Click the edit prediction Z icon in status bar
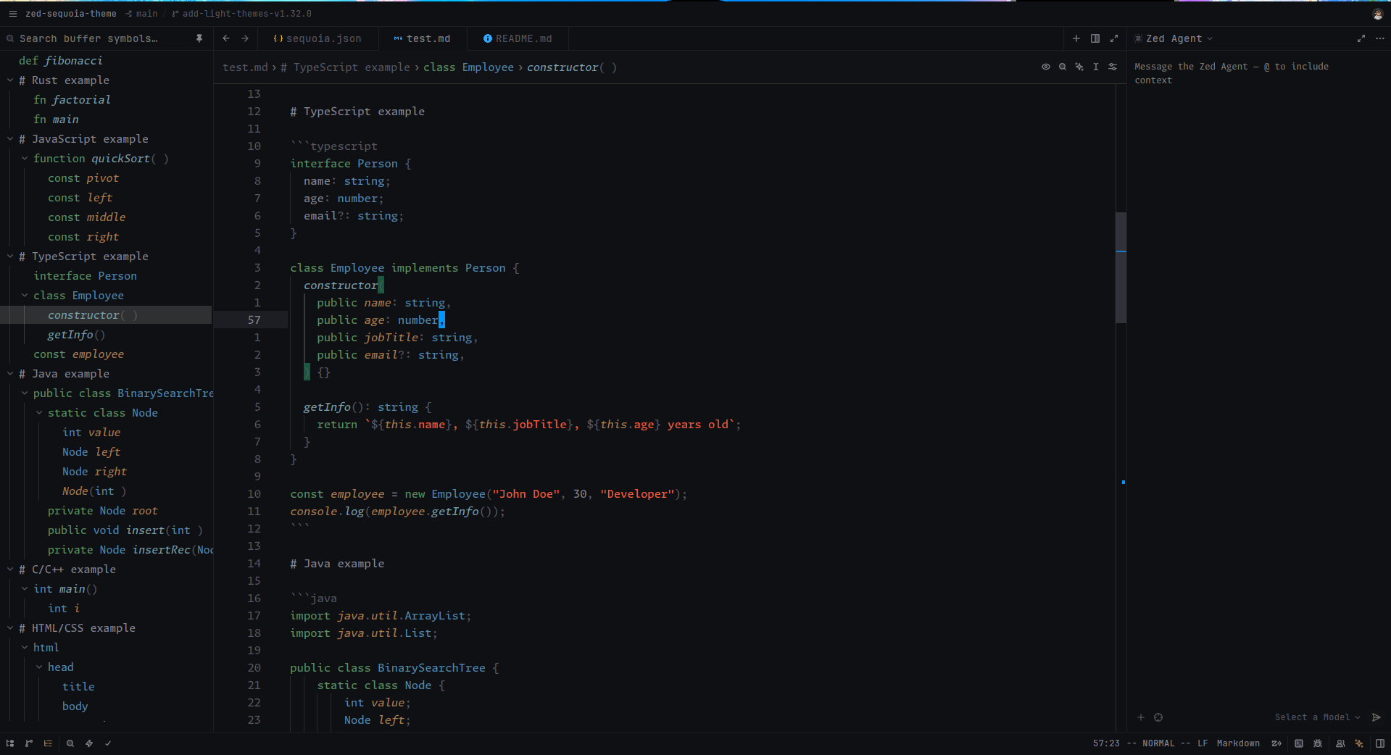This screenshot has width=1391, height=755. [1276, 743]
